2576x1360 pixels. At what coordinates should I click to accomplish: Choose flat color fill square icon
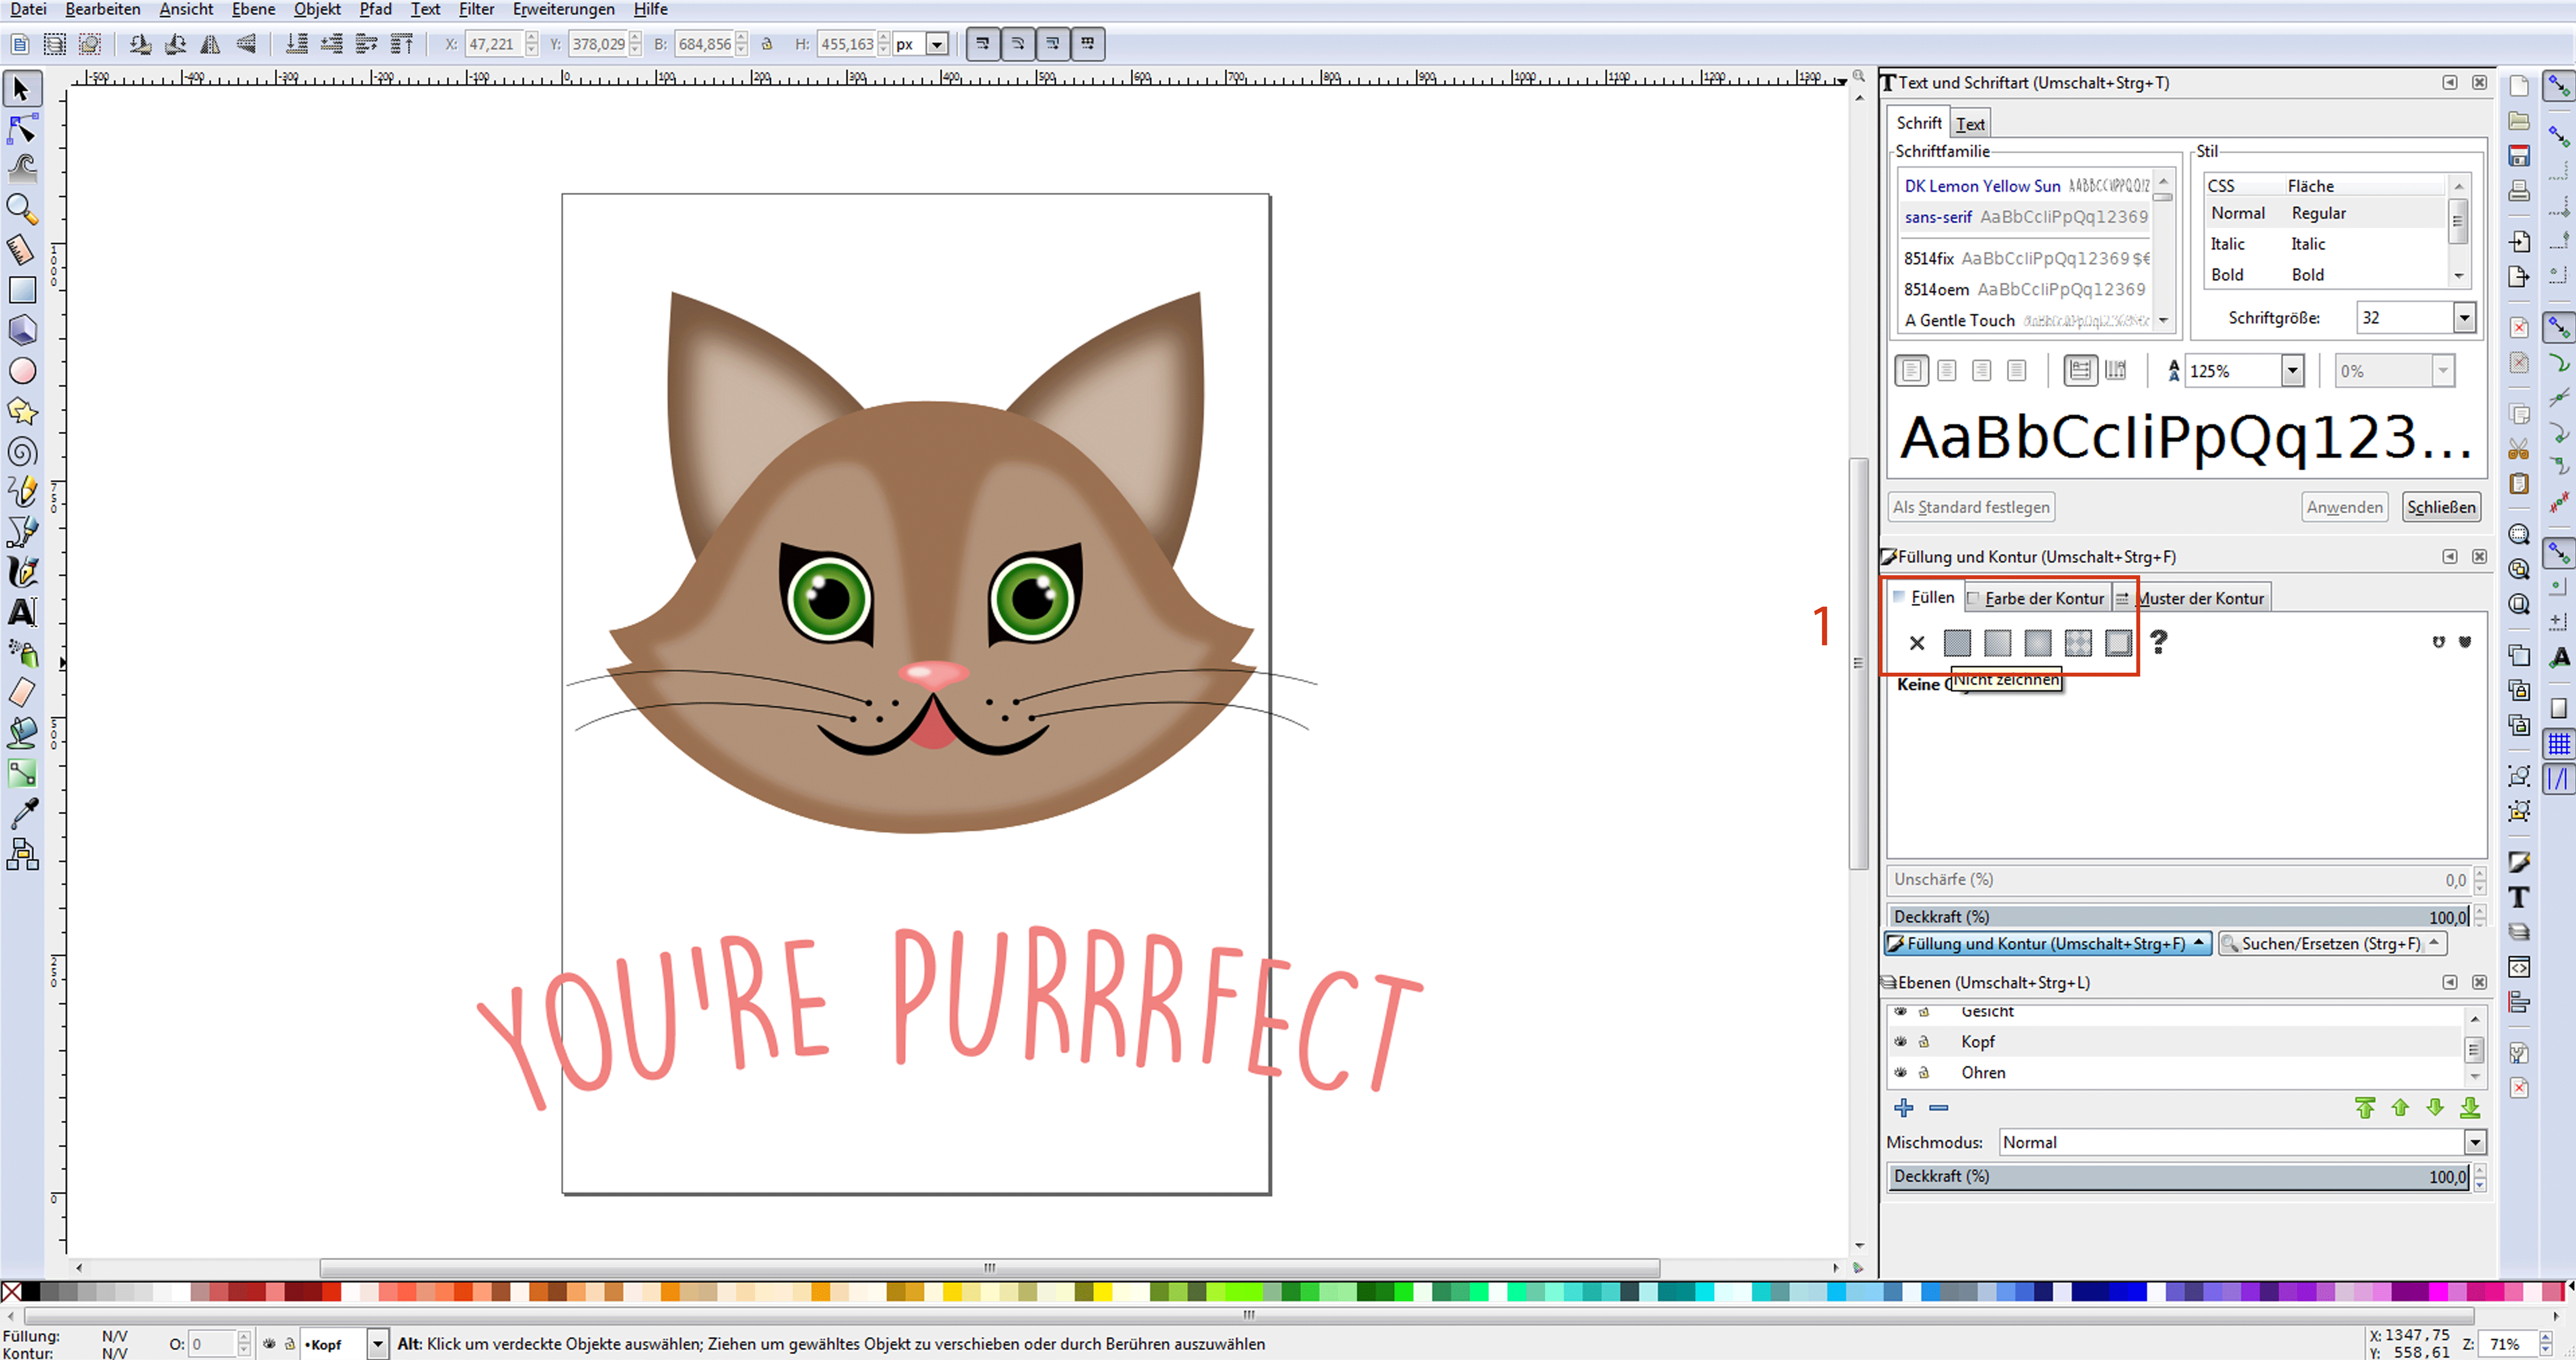tap(1957, 643)
